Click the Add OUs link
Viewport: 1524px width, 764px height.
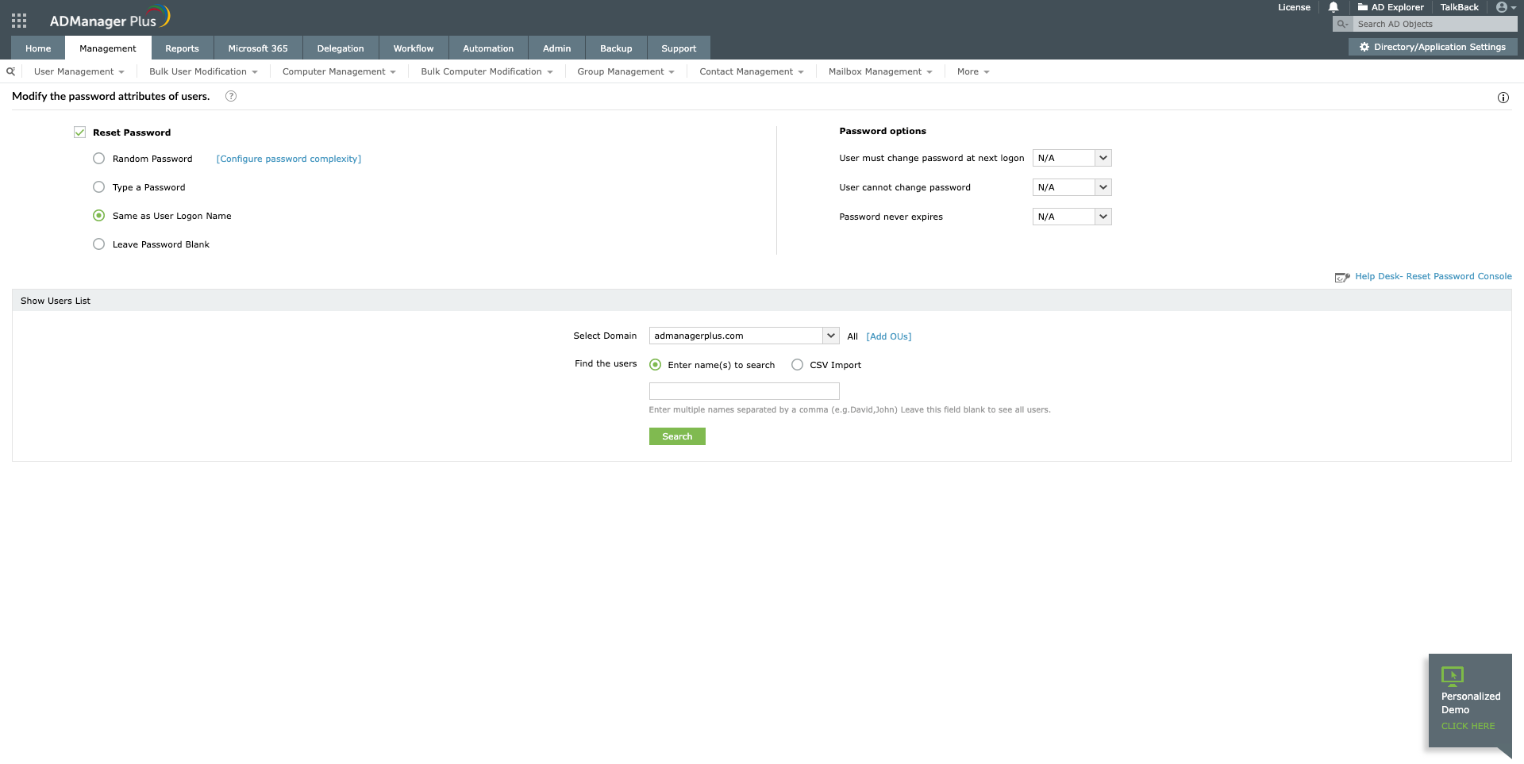(889, 336)
